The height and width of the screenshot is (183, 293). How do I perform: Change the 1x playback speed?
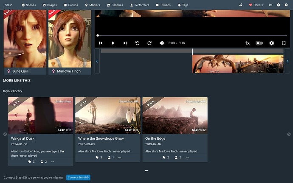(x=247, y=43)
